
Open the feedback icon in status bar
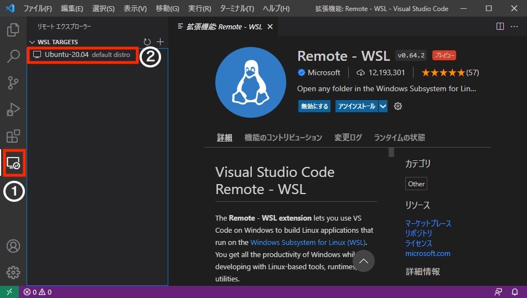point(498,292)
